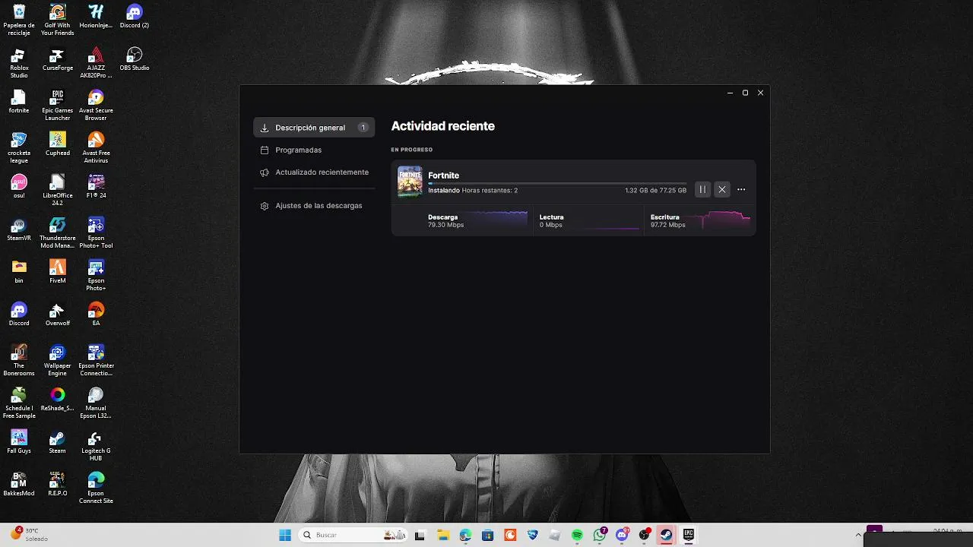The height and width of the screenshot is (547, 973).
Task: Open File Explorer from the taskbar
Action: [x=443, y=535]
